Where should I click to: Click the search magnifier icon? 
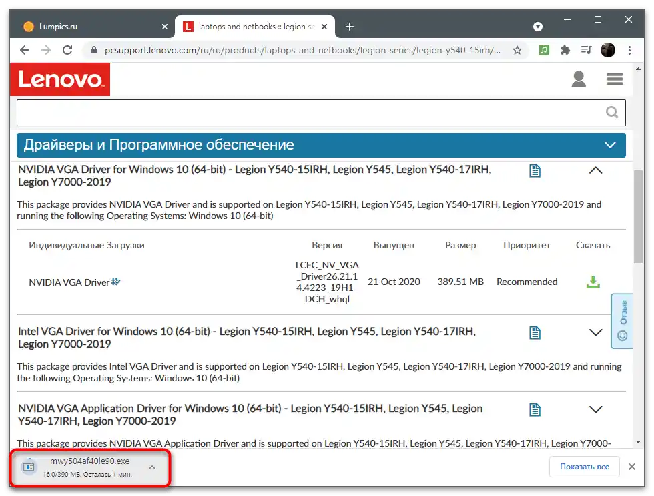coord(612,112)
